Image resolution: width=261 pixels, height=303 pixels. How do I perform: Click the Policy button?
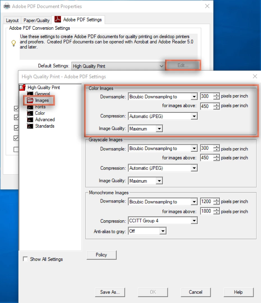click(x=101, y=255)
